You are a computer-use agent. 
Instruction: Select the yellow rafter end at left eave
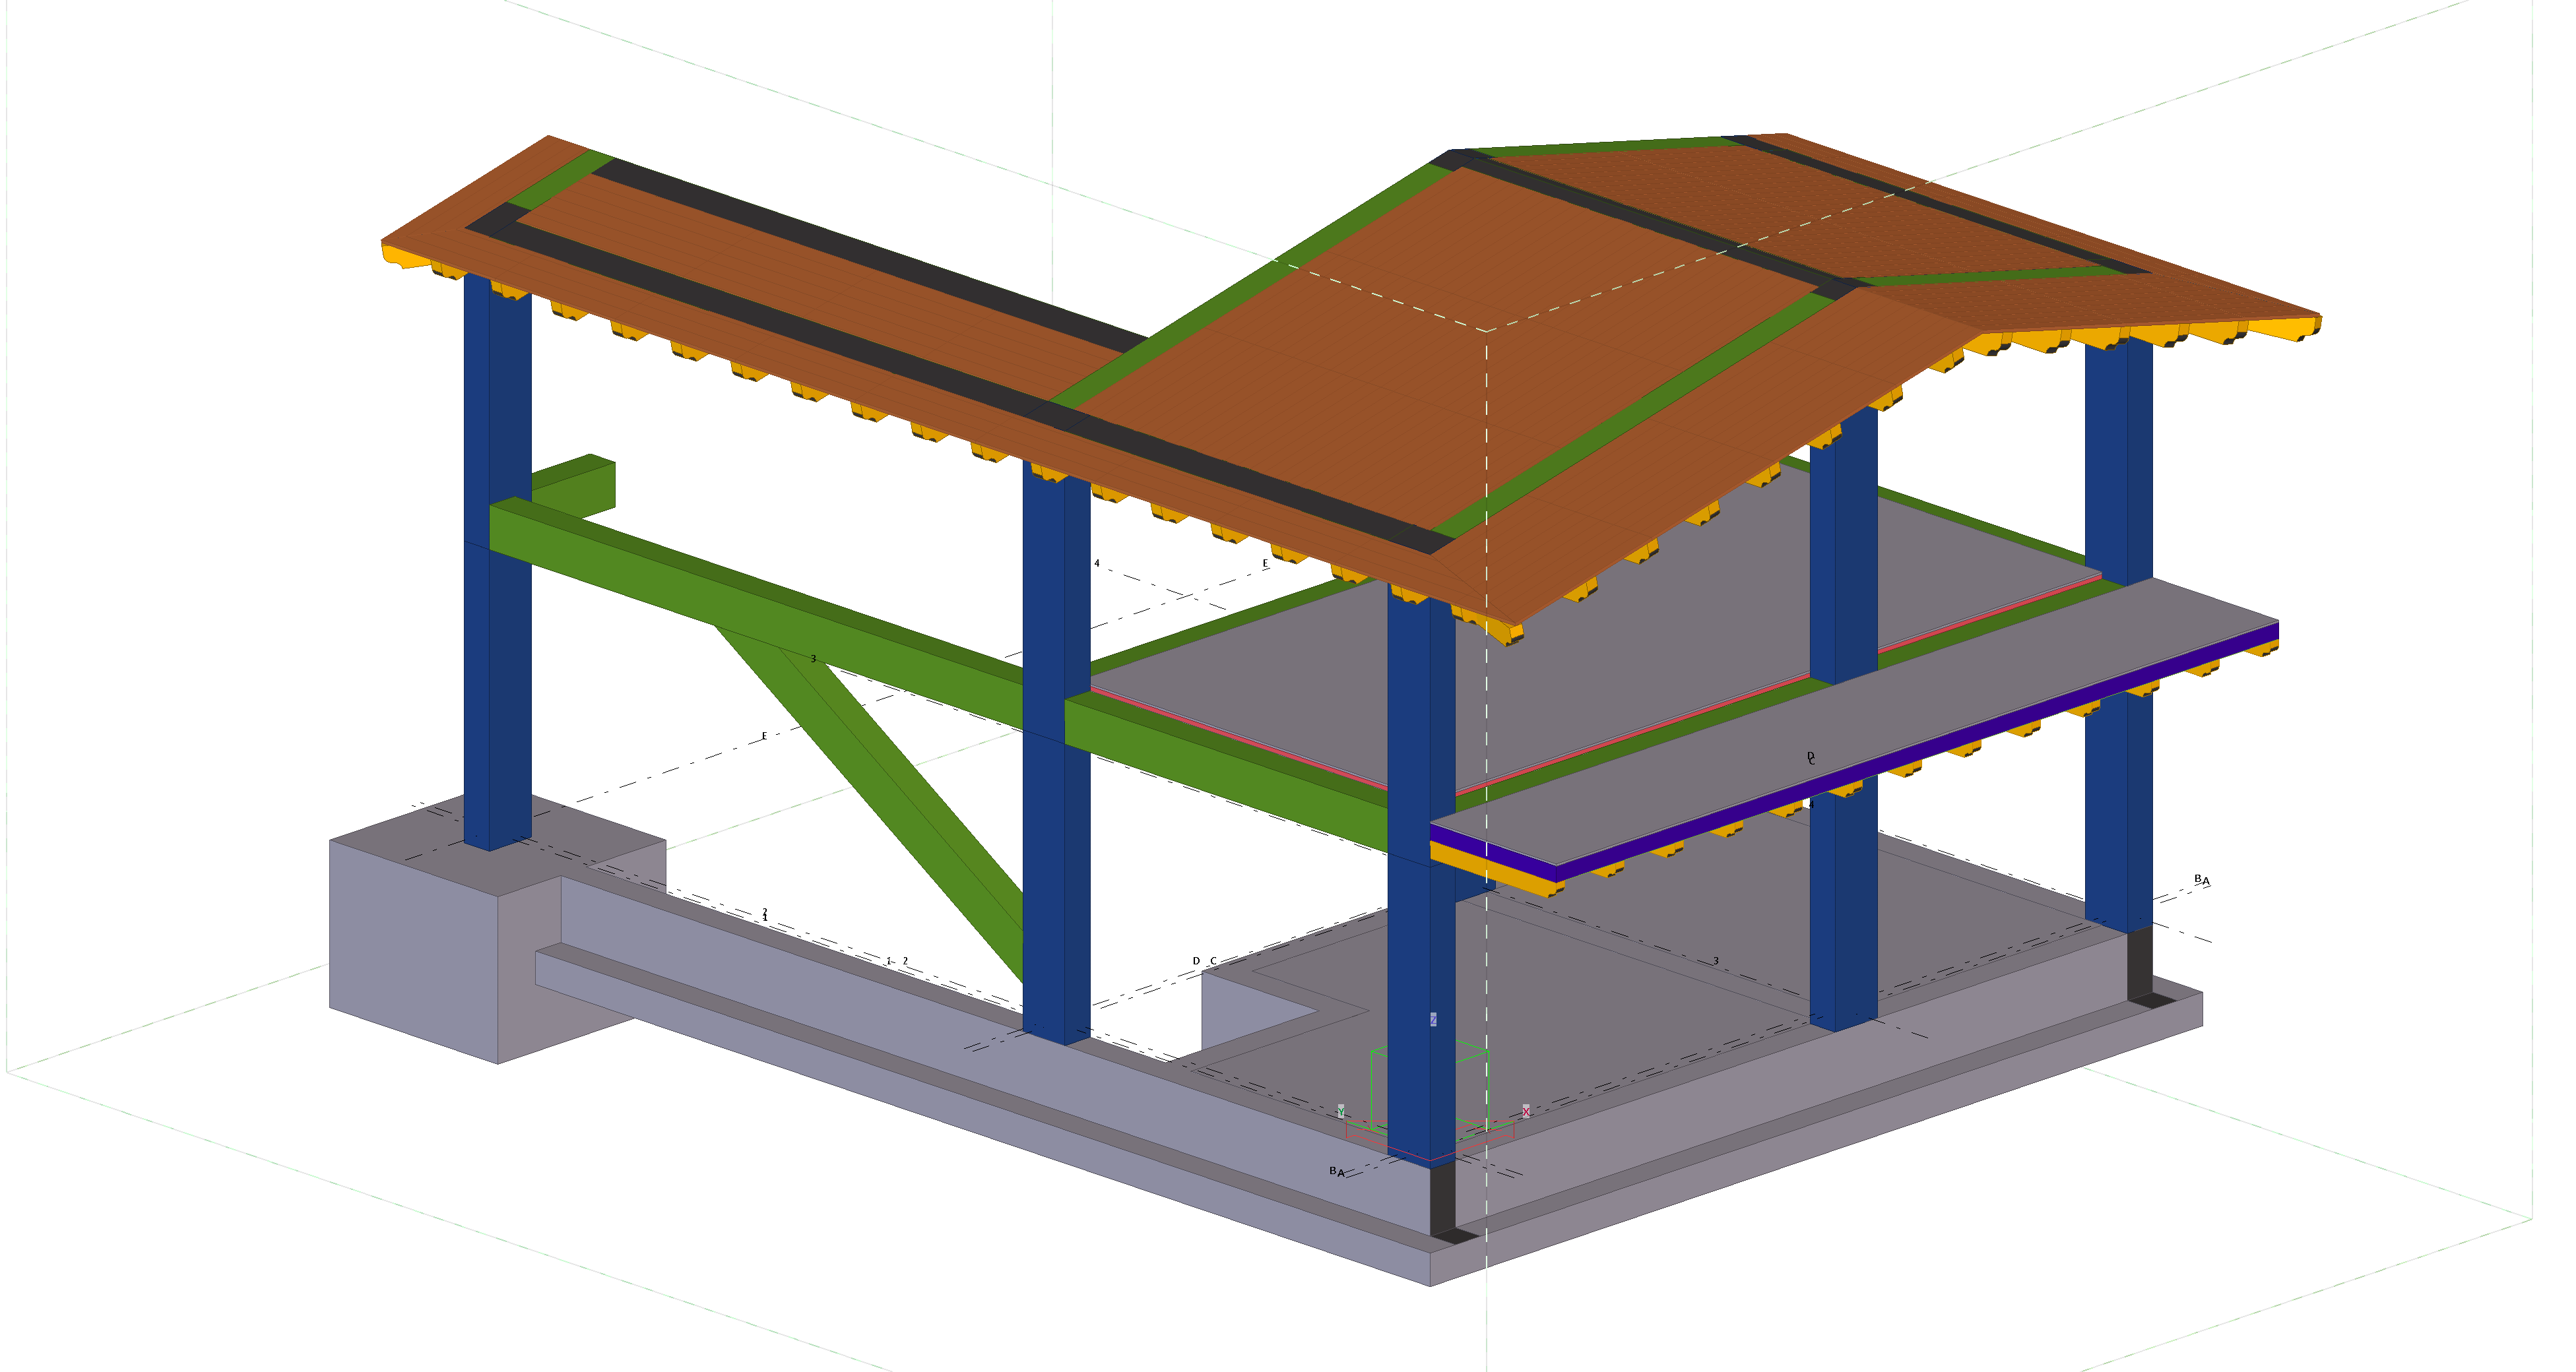404,256
